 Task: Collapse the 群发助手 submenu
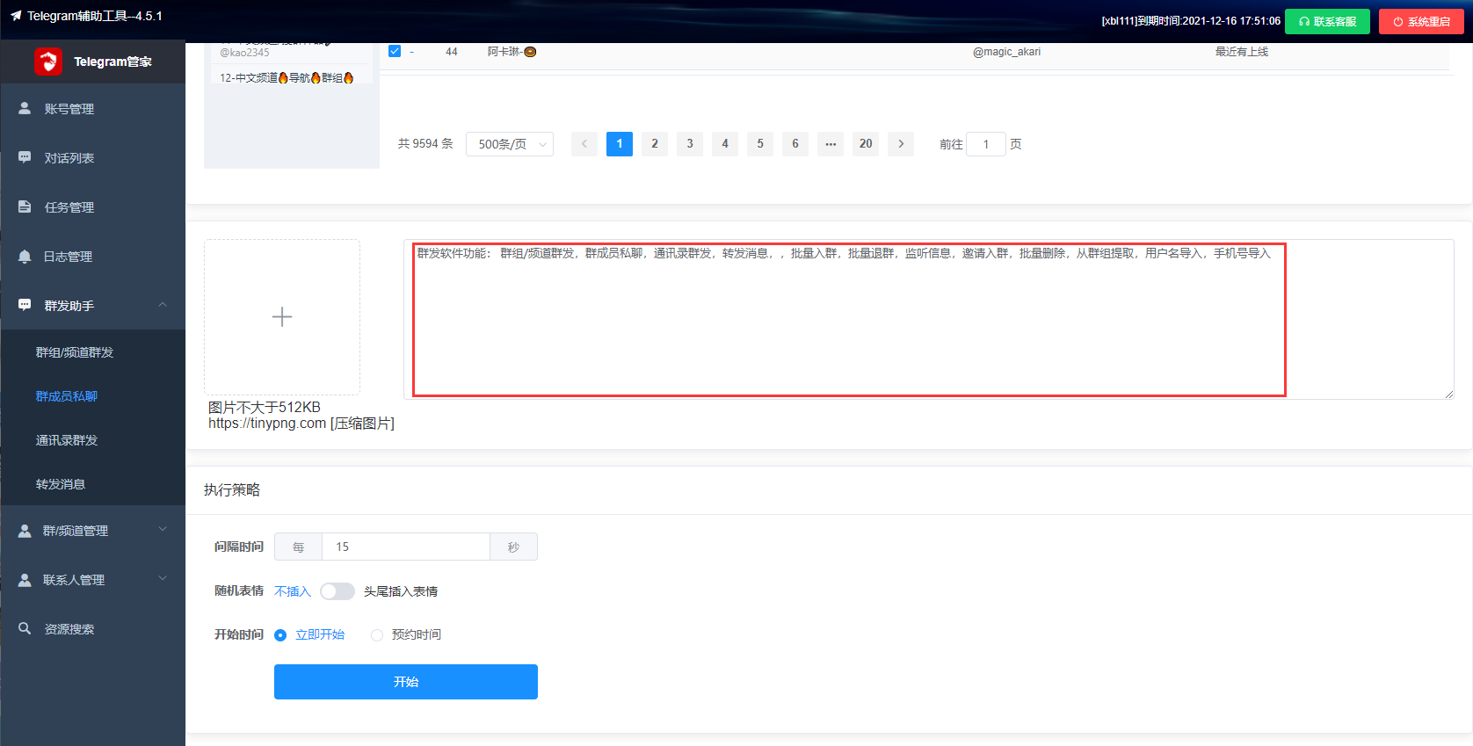[x=163, y=305]
